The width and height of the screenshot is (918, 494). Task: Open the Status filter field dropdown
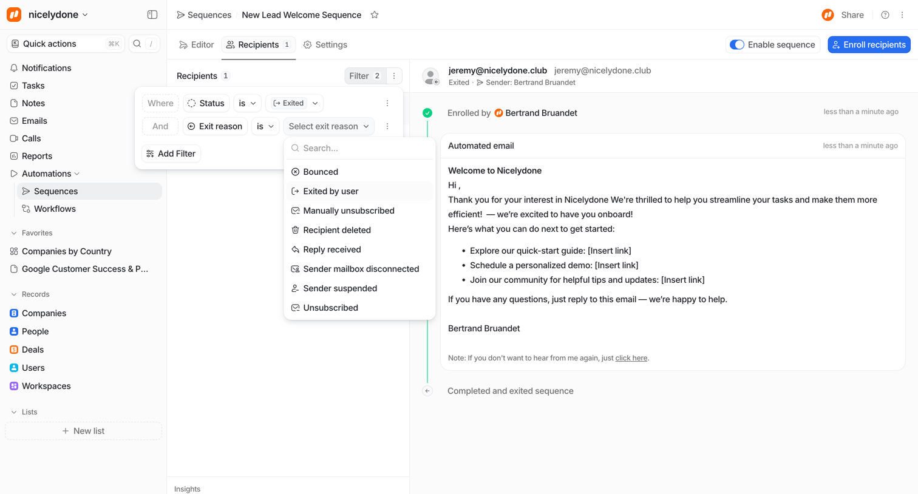click(206, 103)
